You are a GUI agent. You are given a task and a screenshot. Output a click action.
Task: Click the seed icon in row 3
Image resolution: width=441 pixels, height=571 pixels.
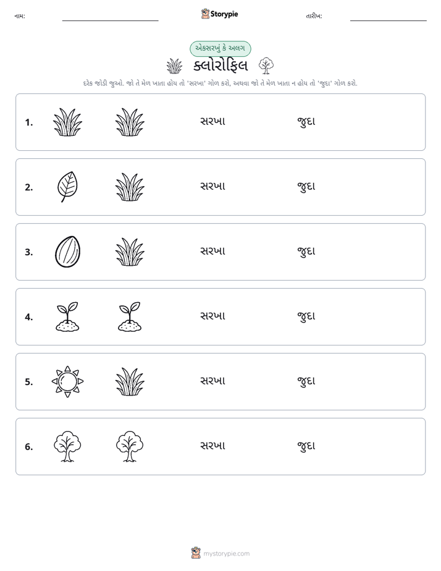pyautogui.click(x=68, y=252)
